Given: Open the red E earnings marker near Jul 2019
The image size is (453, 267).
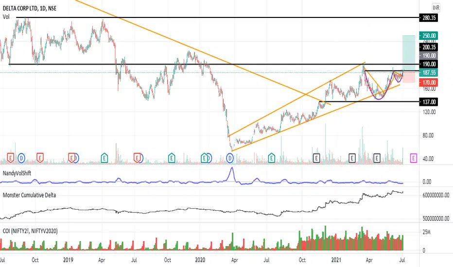Looking at the screenshot, I should point(137,158).
